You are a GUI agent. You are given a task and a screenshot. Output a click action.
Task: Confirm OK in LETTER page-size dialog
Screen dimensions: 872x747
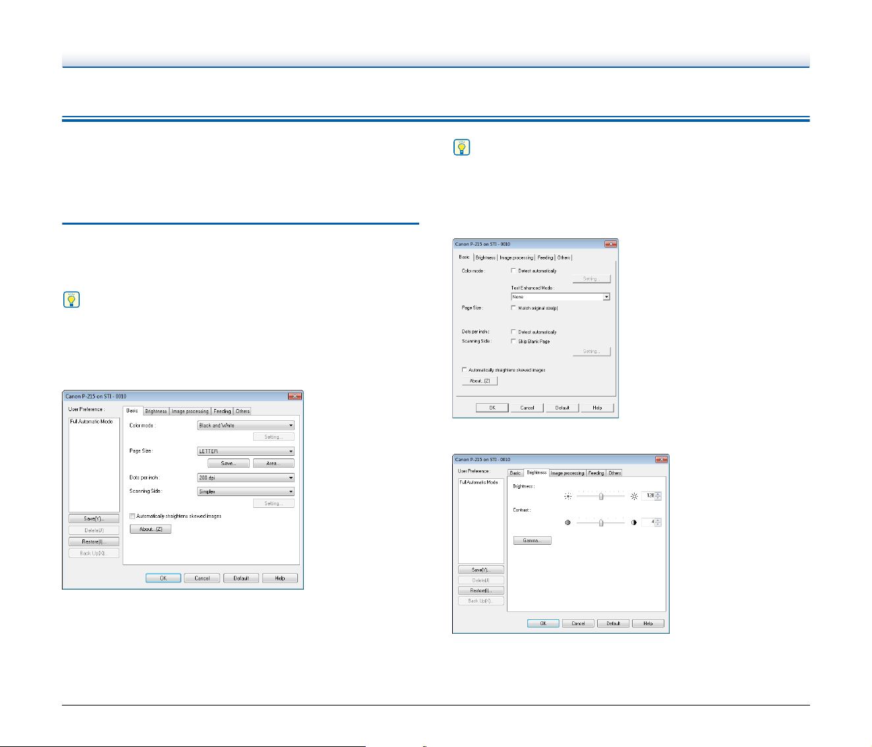[x=163, y=578]
